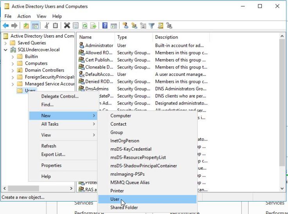Select msImaging-PSPs in New submenu
288x214 pixels.
(x=147, y=174)
